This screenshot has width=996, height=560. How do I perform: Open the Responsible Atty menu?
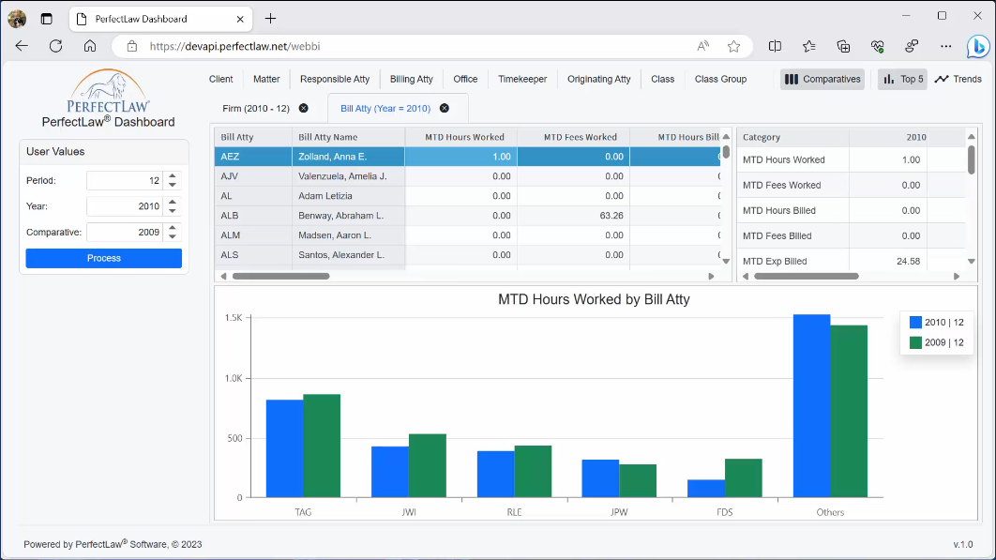coord(335,80)
